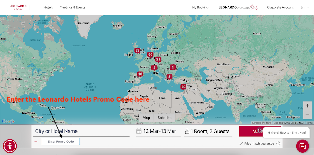Select the Romania map marker showing 1
Image resolution: width=314 pixels, height=155 pixels.
[173, 68]
